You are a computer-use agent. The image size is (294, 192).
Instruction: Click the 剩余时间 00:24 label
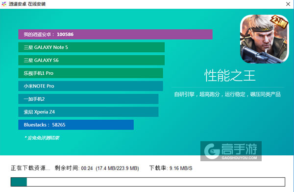[73, 168]
